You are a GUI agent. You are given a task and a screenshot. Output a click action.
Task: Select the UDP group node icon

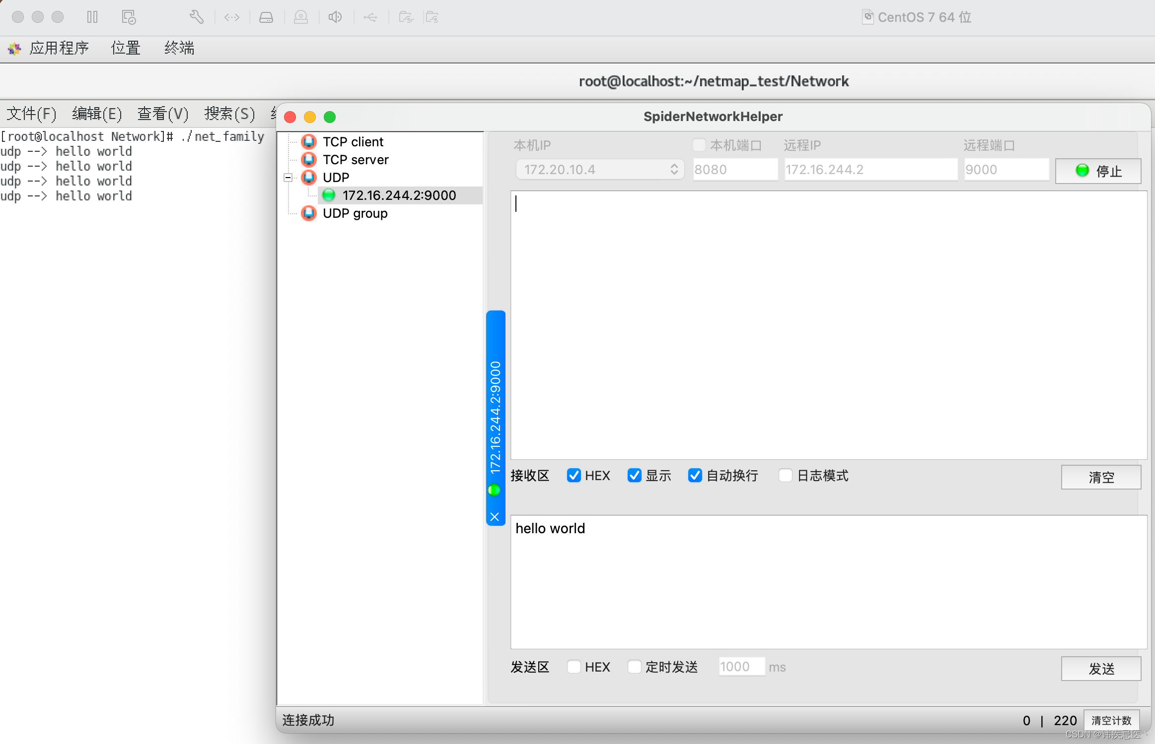click(x=309, y=213)
